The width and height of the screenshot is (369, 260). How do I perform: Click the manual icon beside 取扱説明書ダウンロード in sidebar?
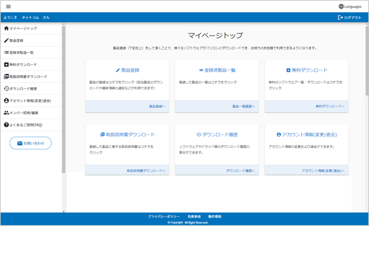(x=6, y=76)
